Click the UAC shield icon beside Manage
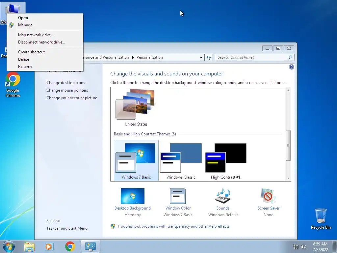Viewport: 337px width, 253px height. point(12,25)
